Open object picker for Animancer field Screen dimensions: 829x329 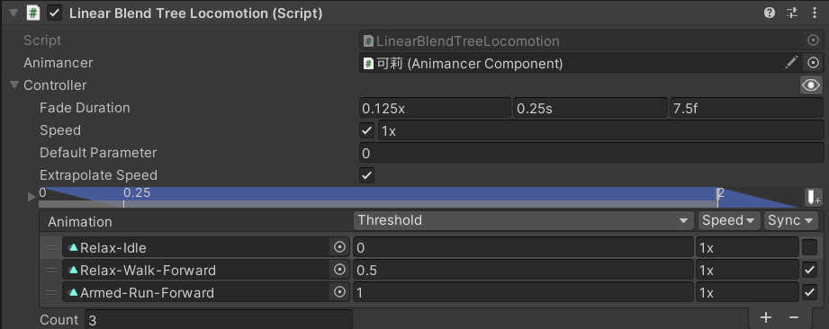tap(813, 63)
